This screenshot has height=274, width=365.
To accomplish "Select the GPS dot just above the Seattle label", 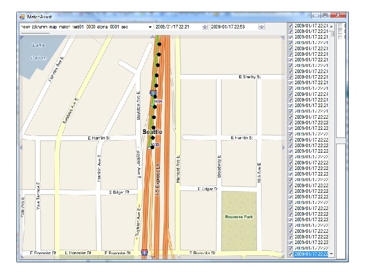I will pyautogui.click(x=154, y=128).
